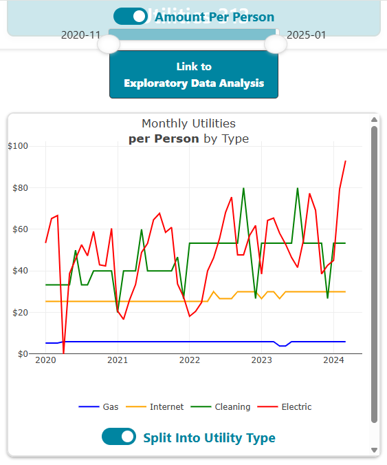Click the $60 y-axis label

click(x=20, y=229)
